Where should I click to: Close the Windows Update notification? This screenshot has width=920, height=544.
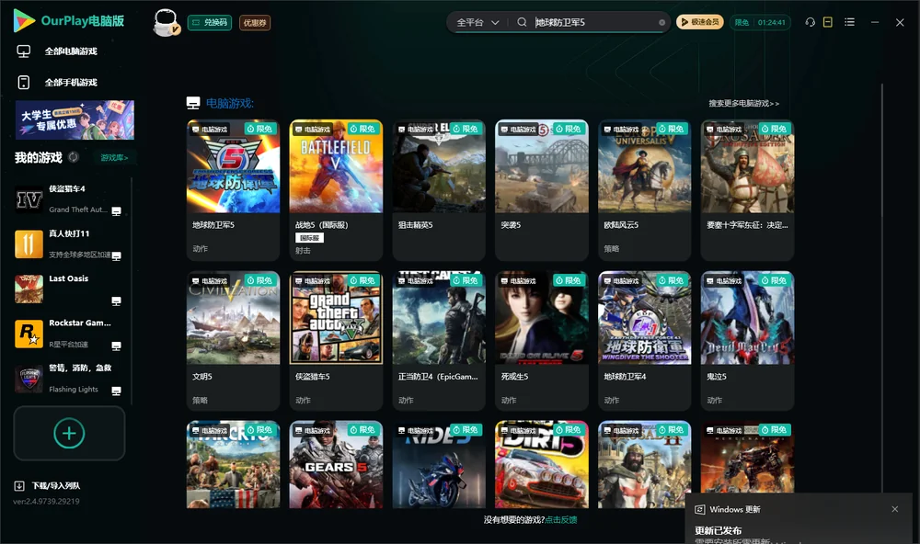point(895,509)
